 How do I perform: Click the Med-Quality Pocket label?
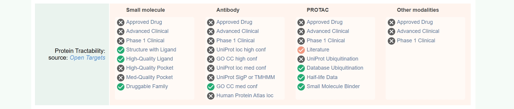[149, 77]
